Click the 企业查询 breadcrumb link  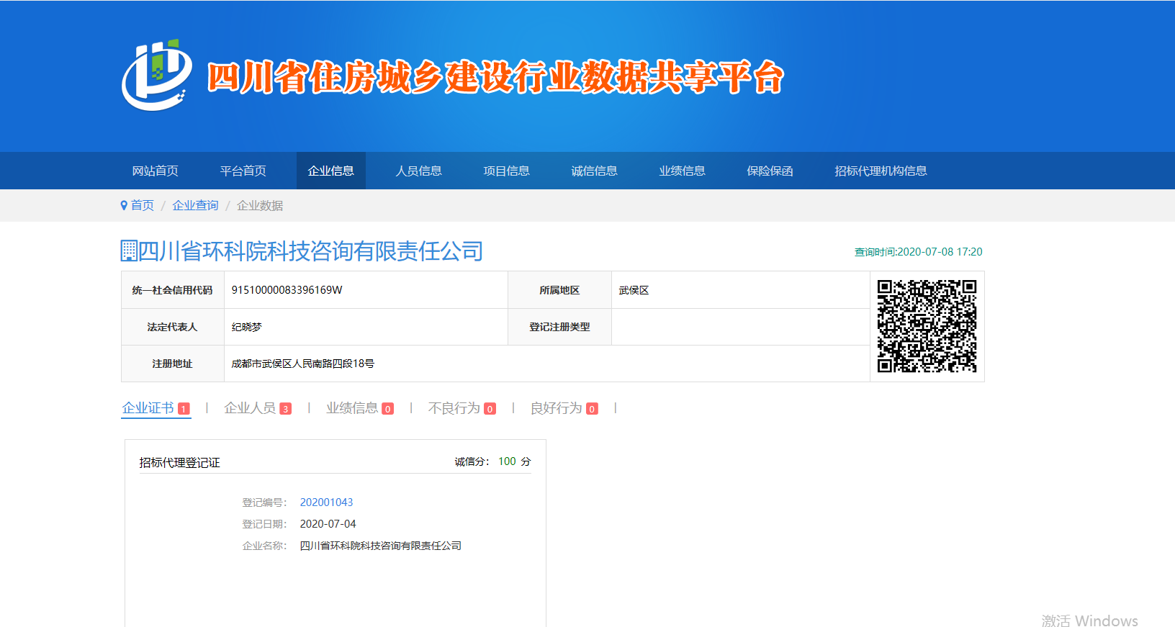point(195,206)
